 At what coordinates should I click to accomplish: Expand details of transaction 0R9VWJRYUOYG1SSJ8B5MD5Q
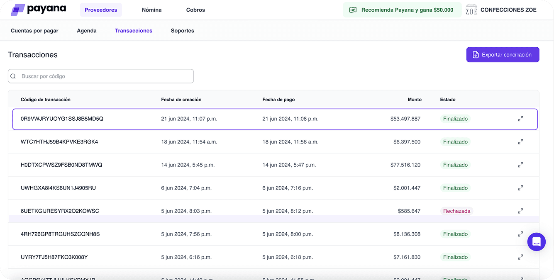(520, 118)
